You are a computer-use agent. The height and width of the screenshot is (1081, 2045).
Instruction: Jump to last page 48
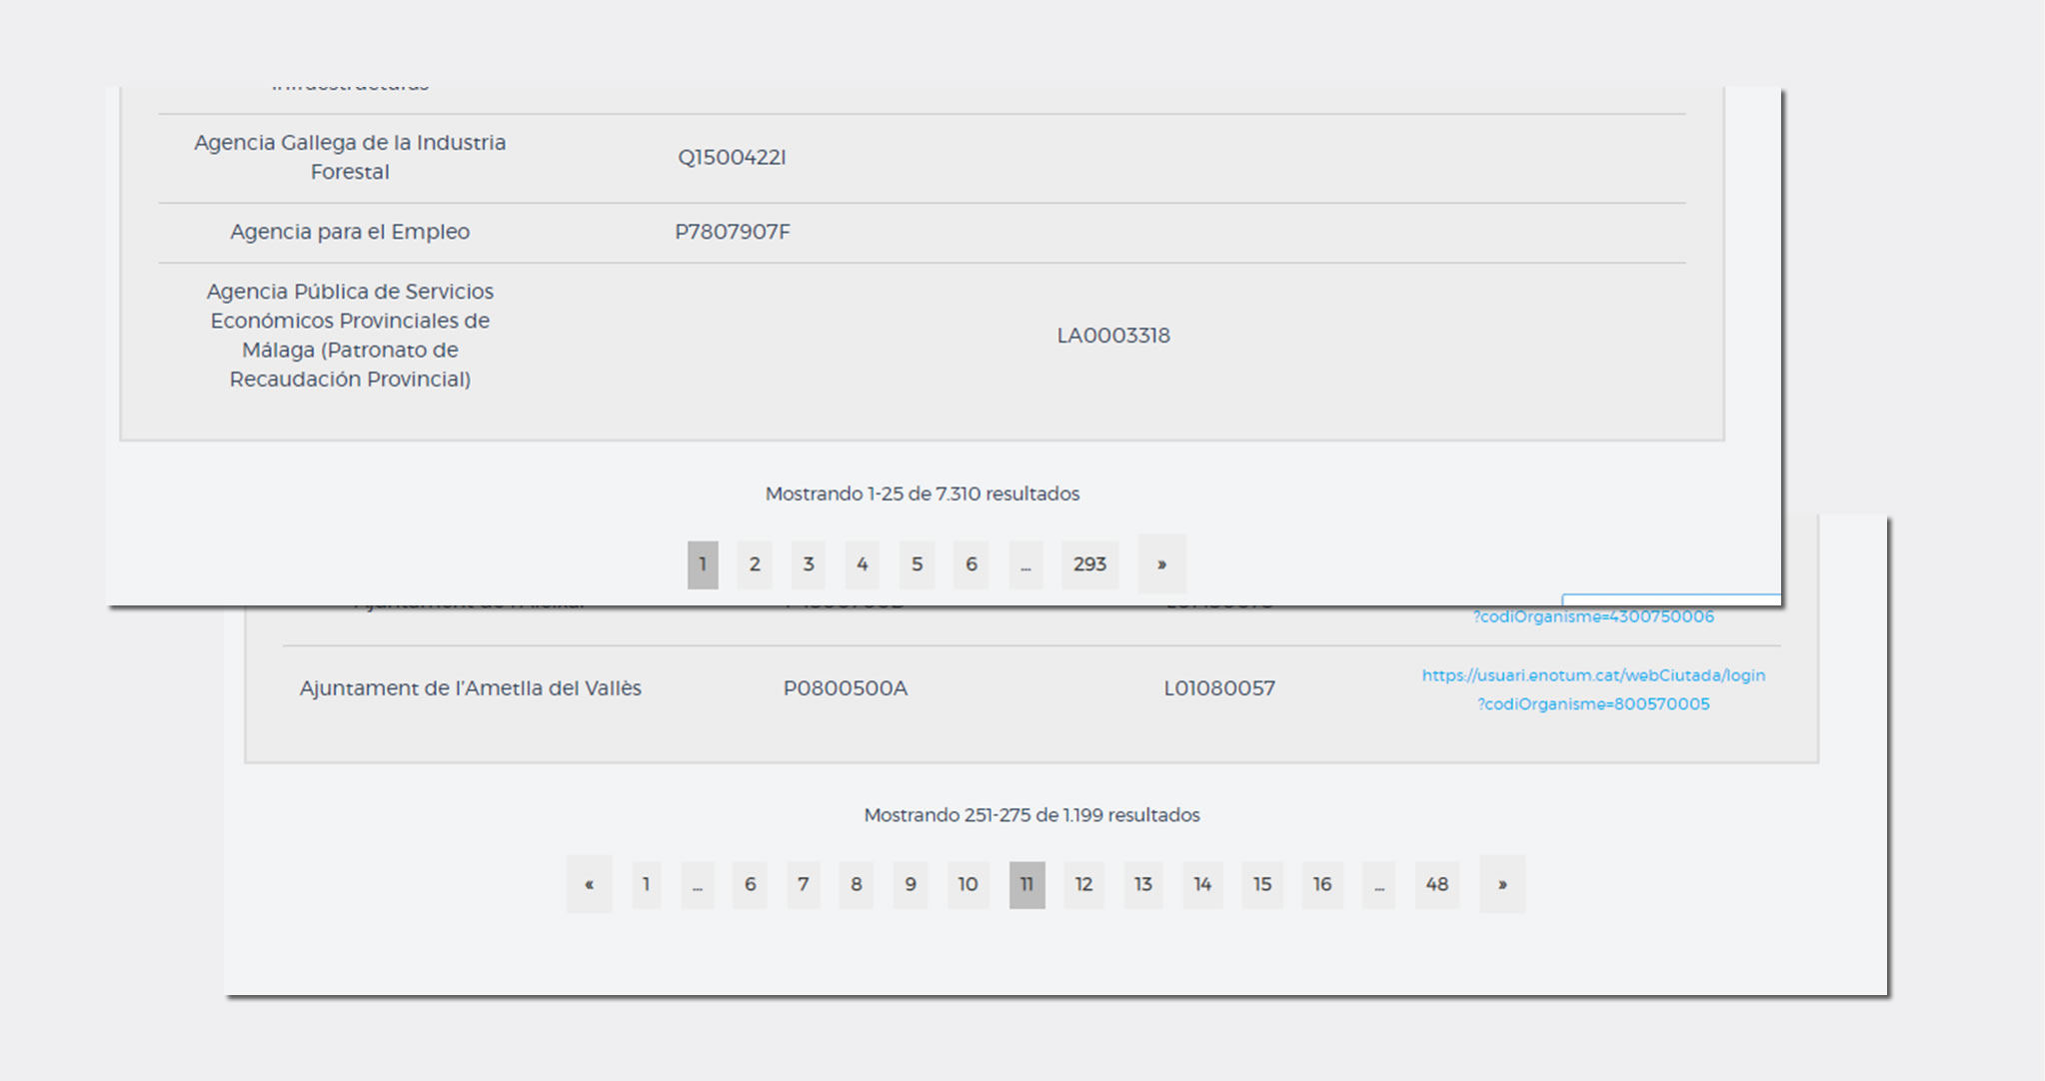click(x=1437, y=884)
